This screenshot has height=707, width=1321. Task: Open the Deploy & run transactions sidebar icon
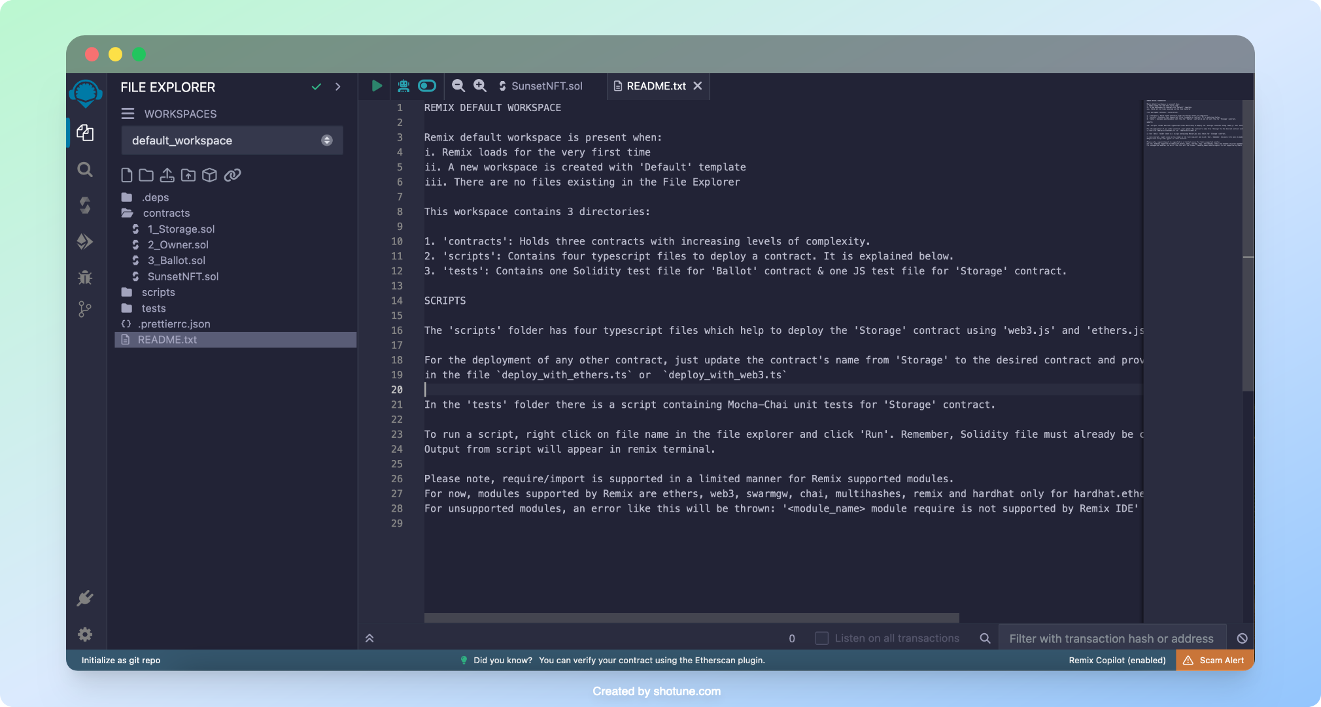coord(85,241)
